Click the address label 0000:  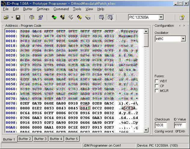click(x=11, y=31)
